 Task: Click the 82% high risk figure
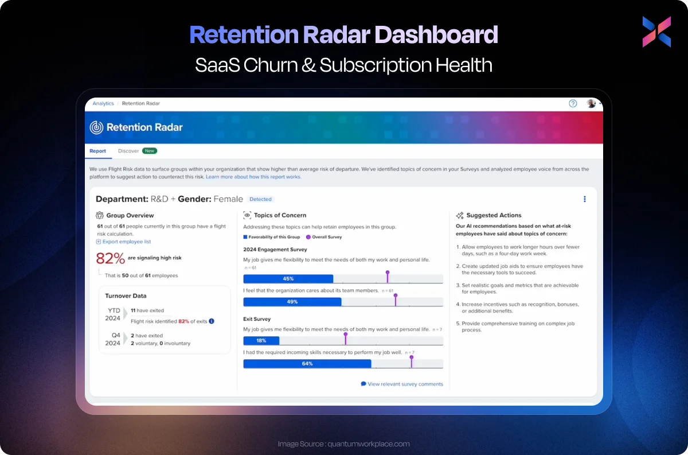pos(110,258)
